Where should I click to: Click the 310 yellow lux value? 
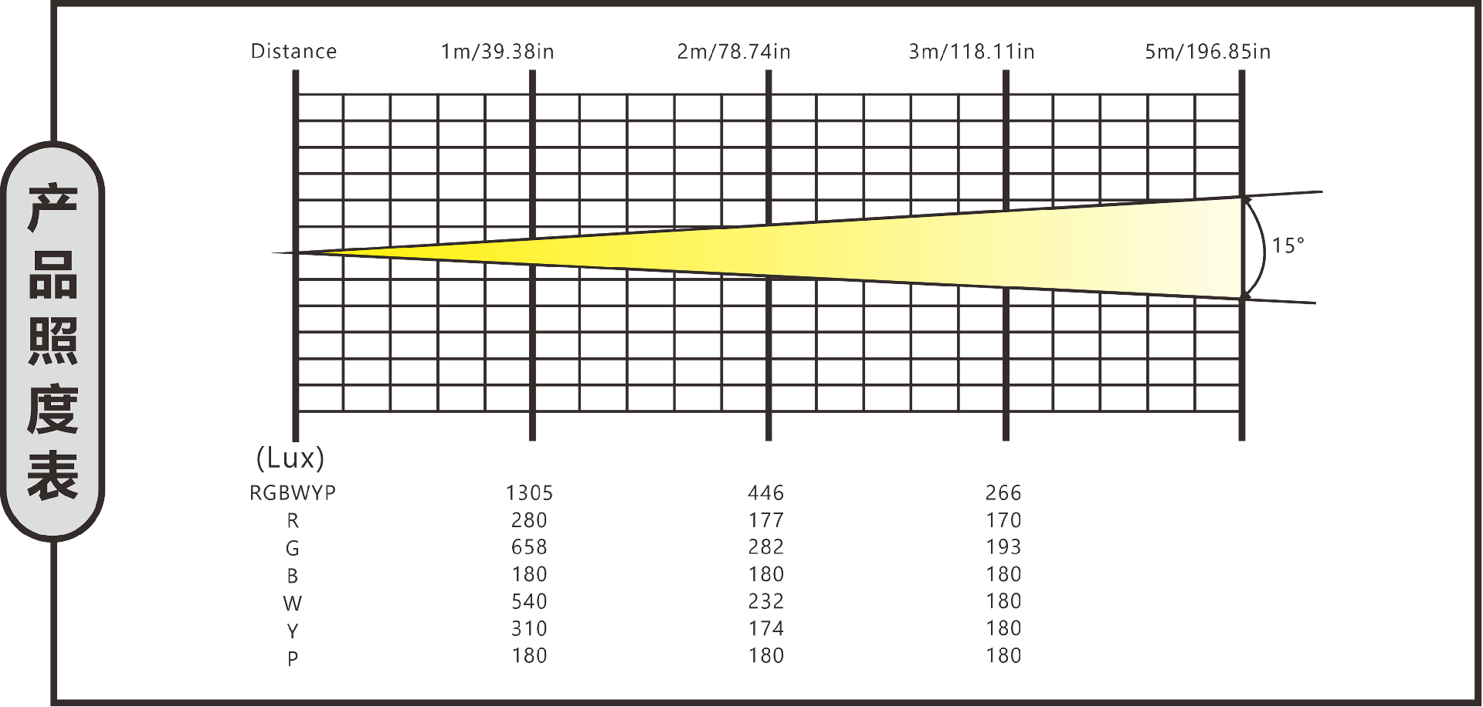529,629
